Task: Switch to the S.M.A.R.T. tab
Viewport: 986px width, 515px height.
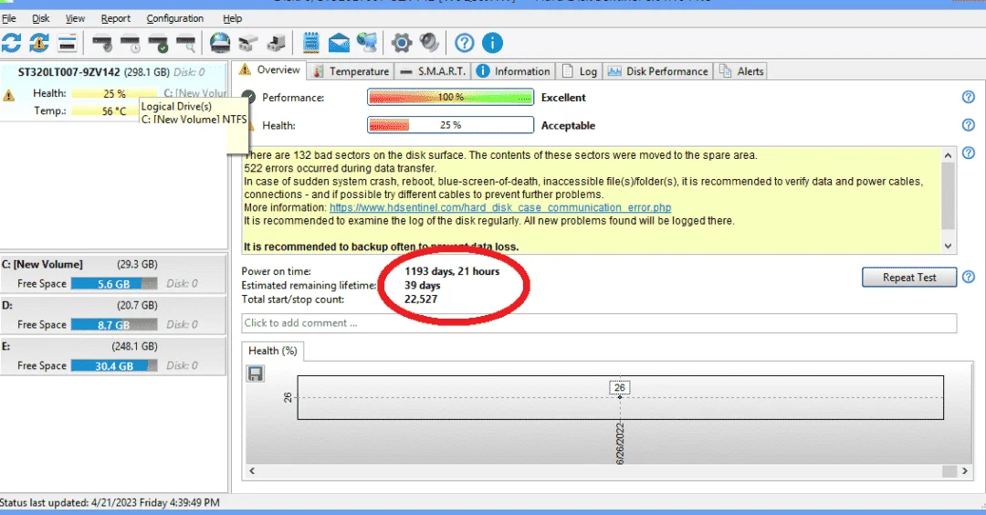Action: pyautogui.click(x=434, y=71)
